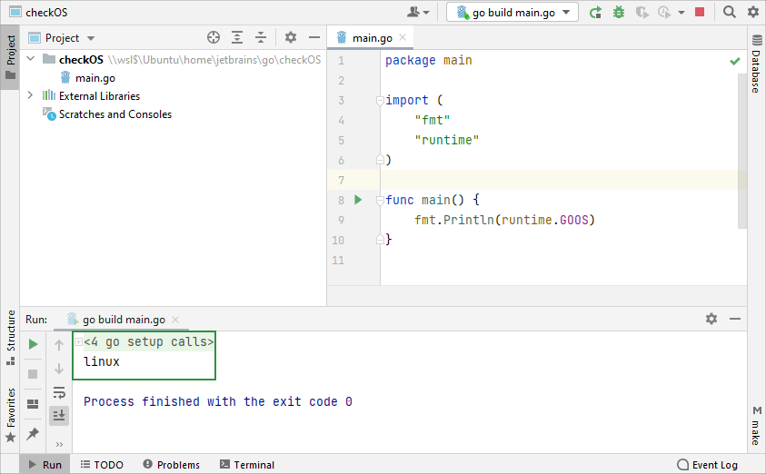Hide the Project tool window

(x=314, y=37)
